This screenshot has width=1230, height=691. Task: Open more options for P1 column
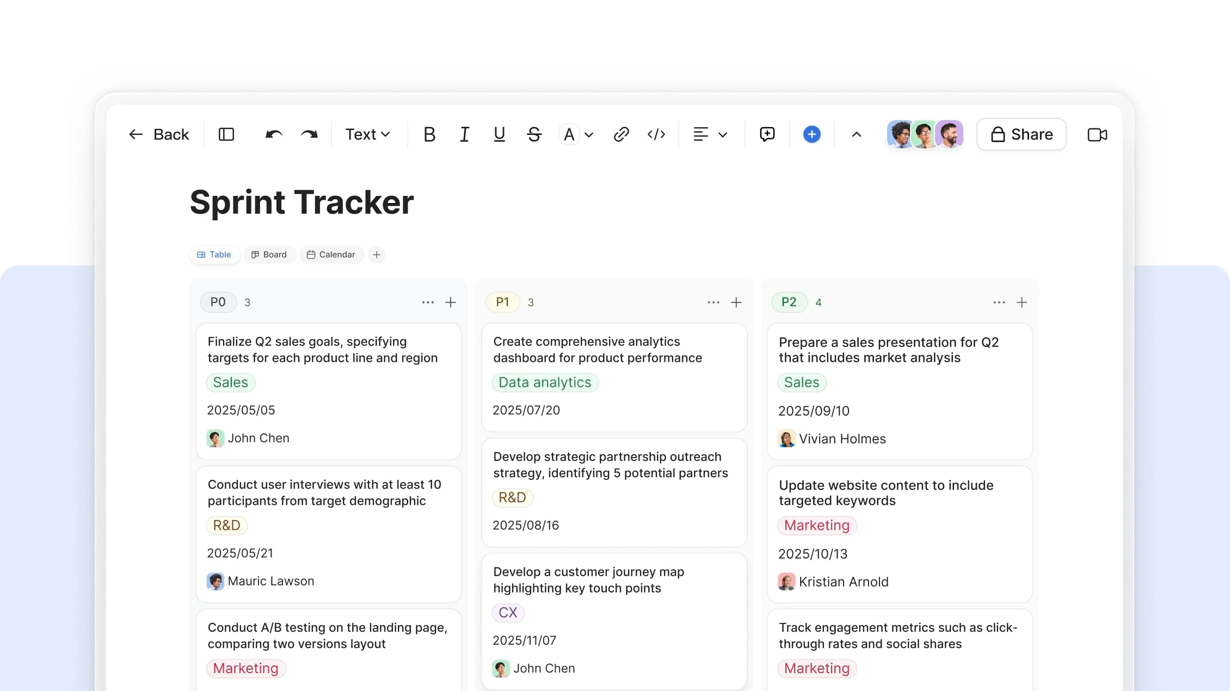click(714, 302)
